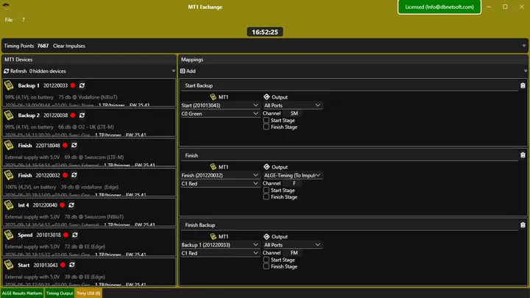Click the Int 4 device icon

[x=9, y=205]
